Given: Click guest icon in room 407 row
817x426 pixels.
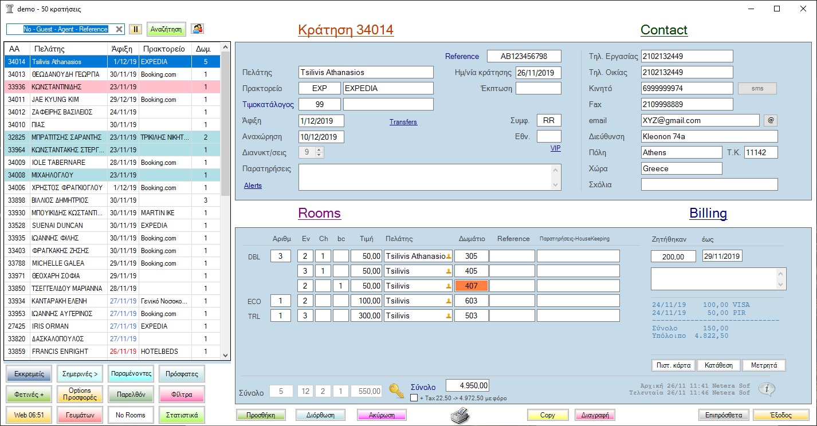Looking at the screenshot, I should [x=449, y=286].
